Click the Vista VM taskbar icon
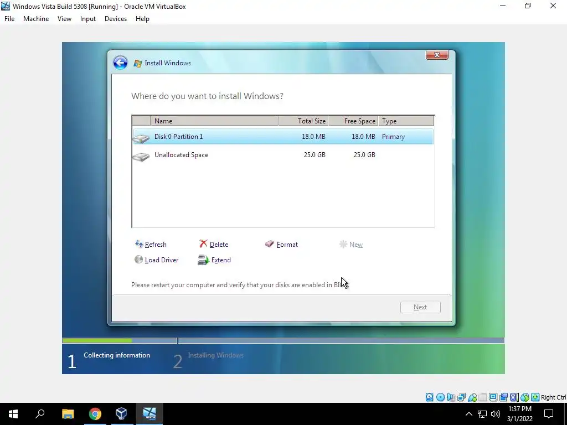The height and width of the screenshot is (425, 567). click(x=150, y=414)
